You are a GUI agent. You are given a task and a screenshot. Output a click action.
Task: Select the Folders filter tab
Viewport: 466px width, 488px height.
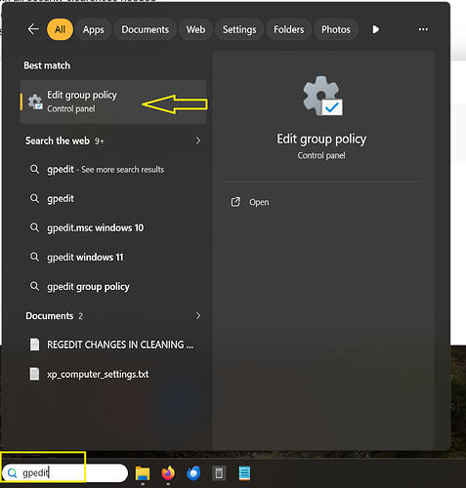pyautogui.click(x=288, y=29)
